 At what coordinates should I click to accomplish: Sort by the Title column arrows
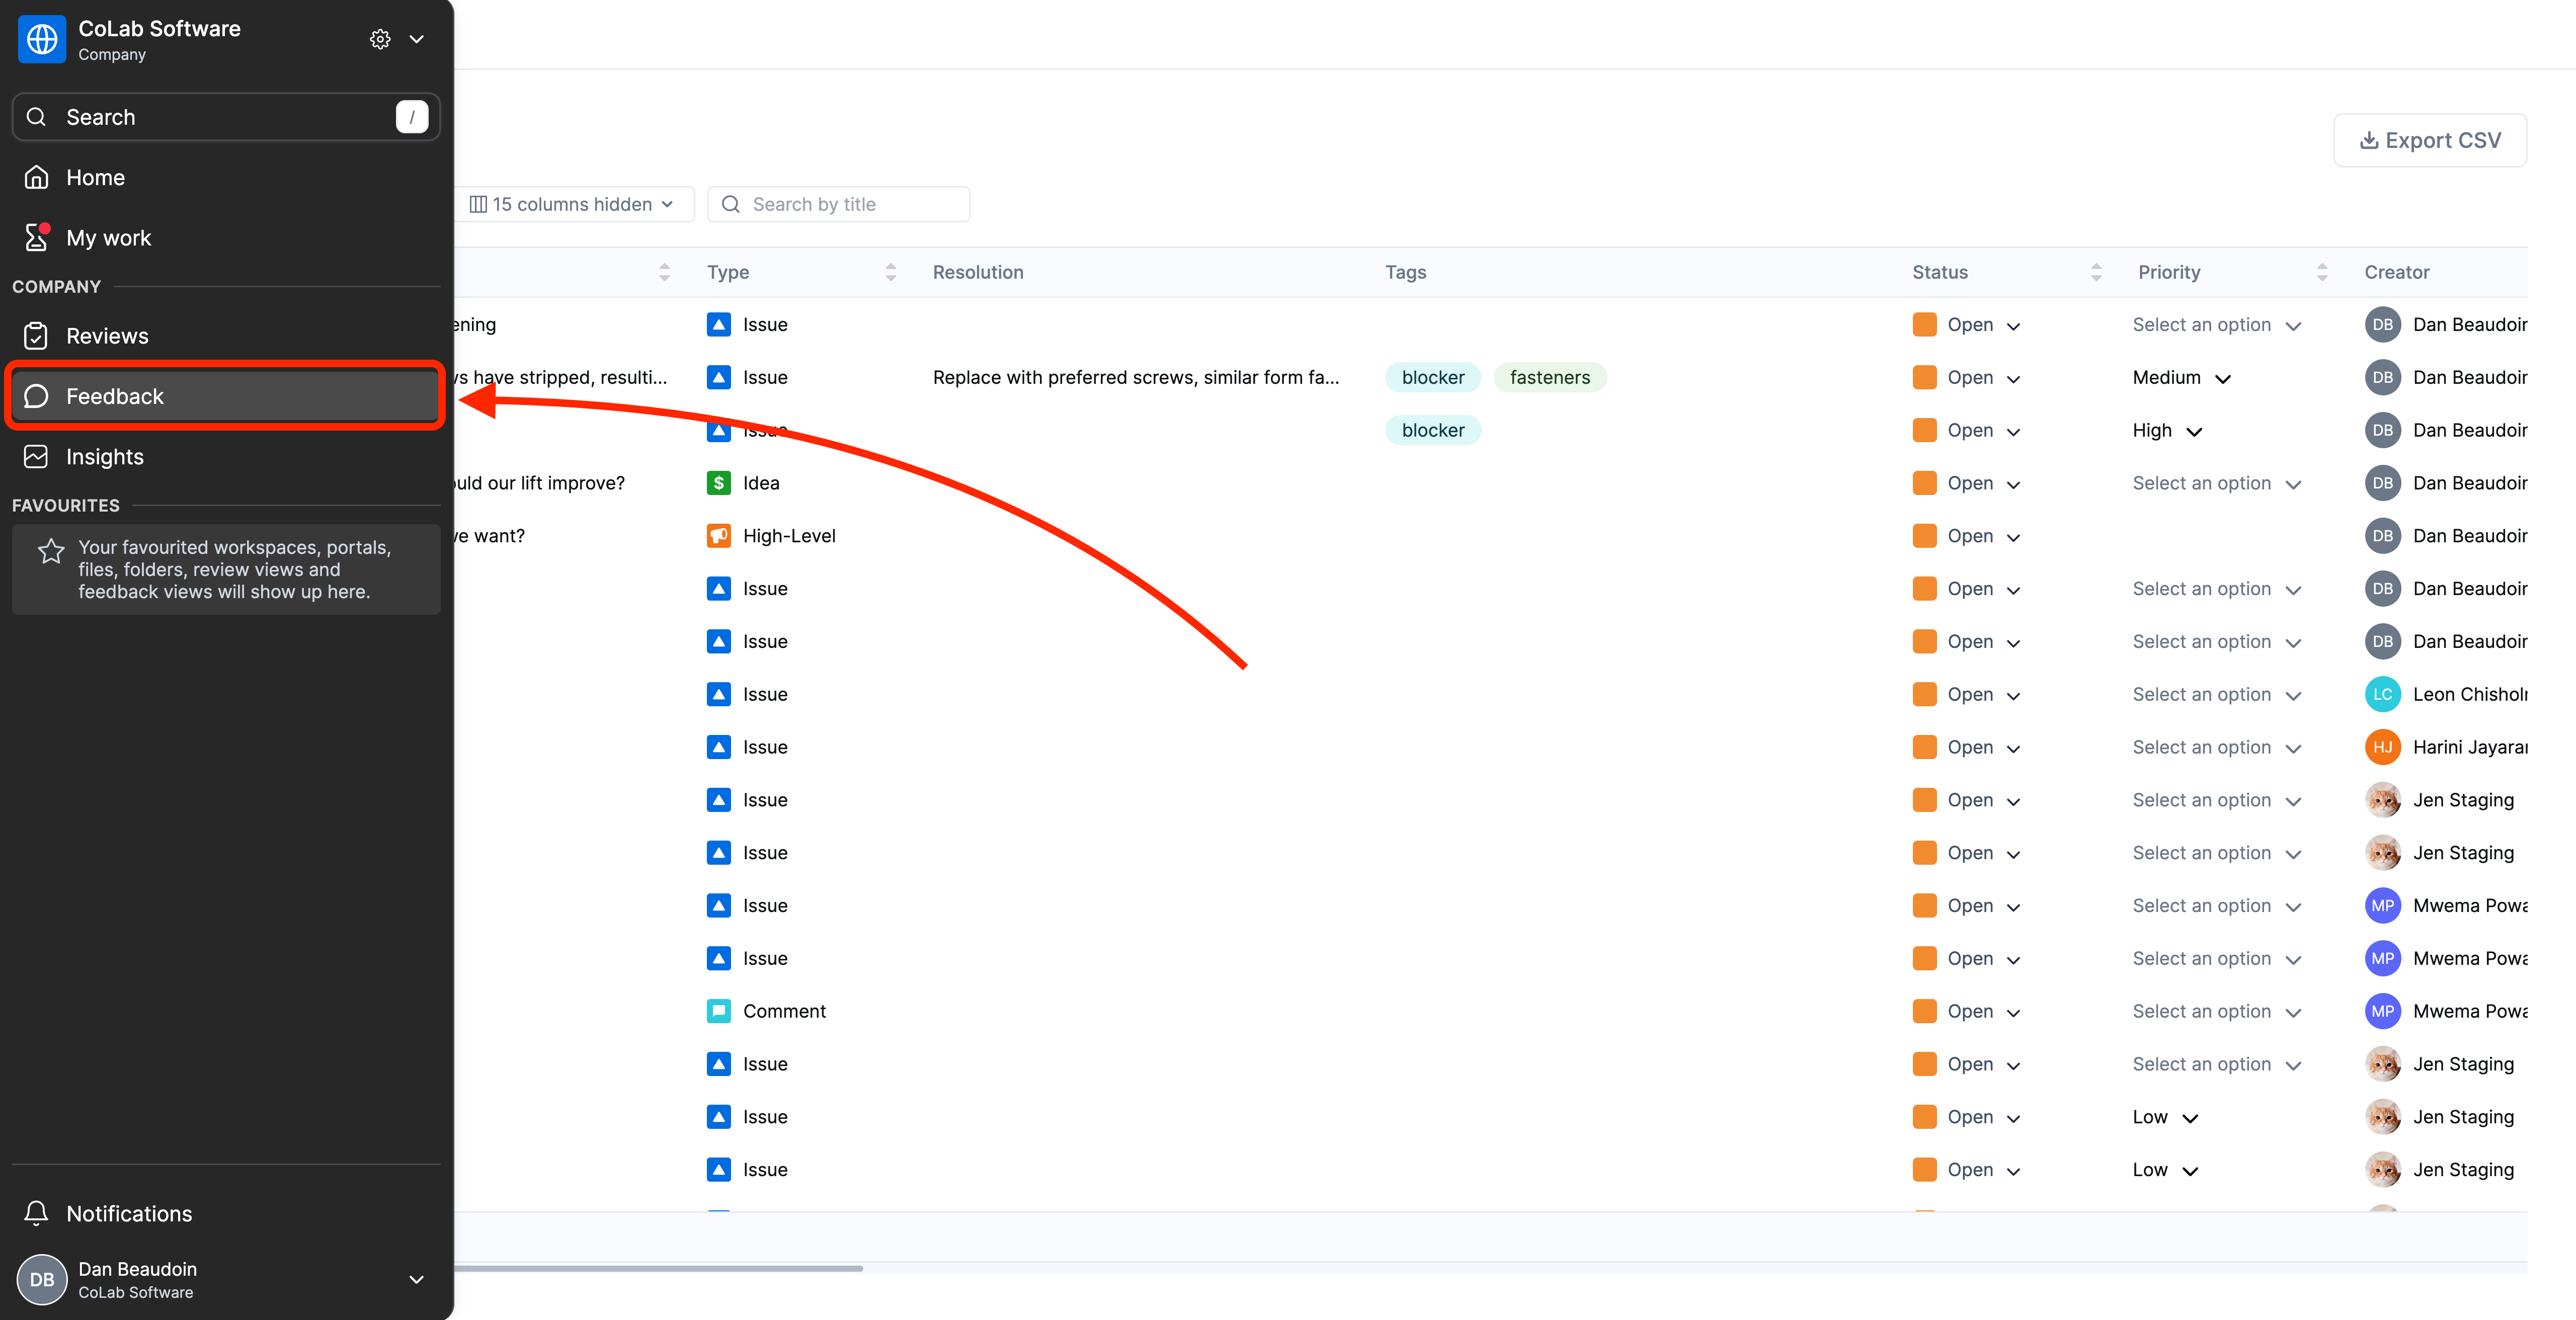[x=664, y=272]
